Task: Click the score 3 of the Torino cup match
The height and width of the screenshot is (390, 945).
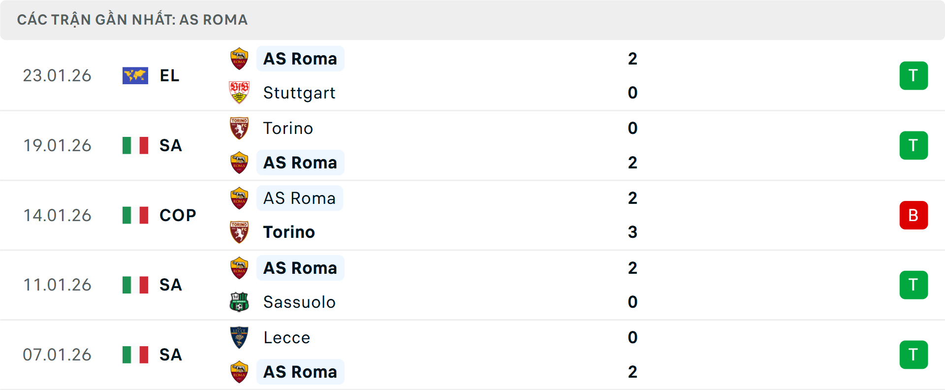Action: (633, 231)
